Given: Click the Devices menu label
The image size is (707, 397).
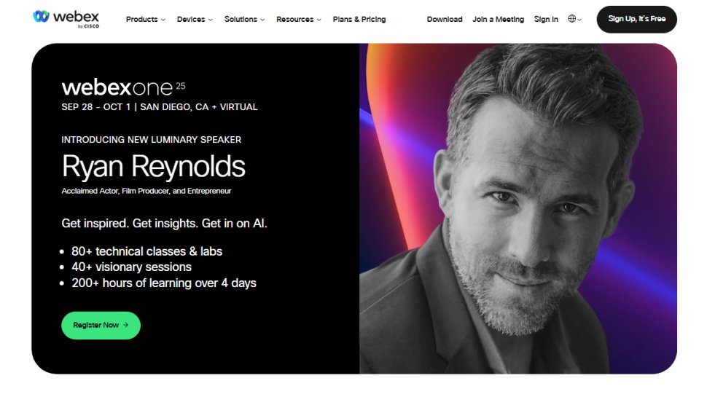Looking at the screenshot, I should [191, 20].
